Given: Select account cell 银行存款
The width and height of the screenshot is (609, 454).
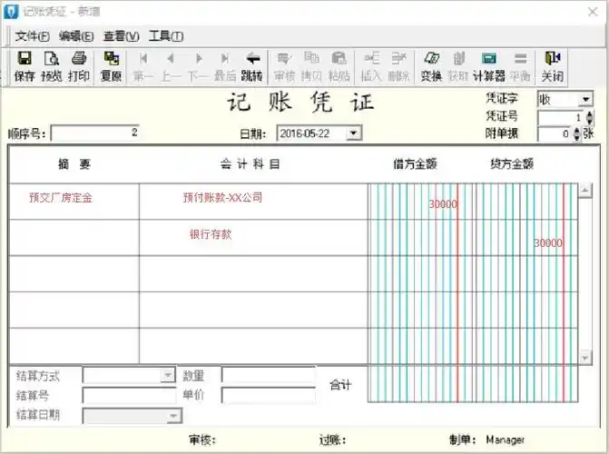Looking at the screenshot, I should point(253,238).
